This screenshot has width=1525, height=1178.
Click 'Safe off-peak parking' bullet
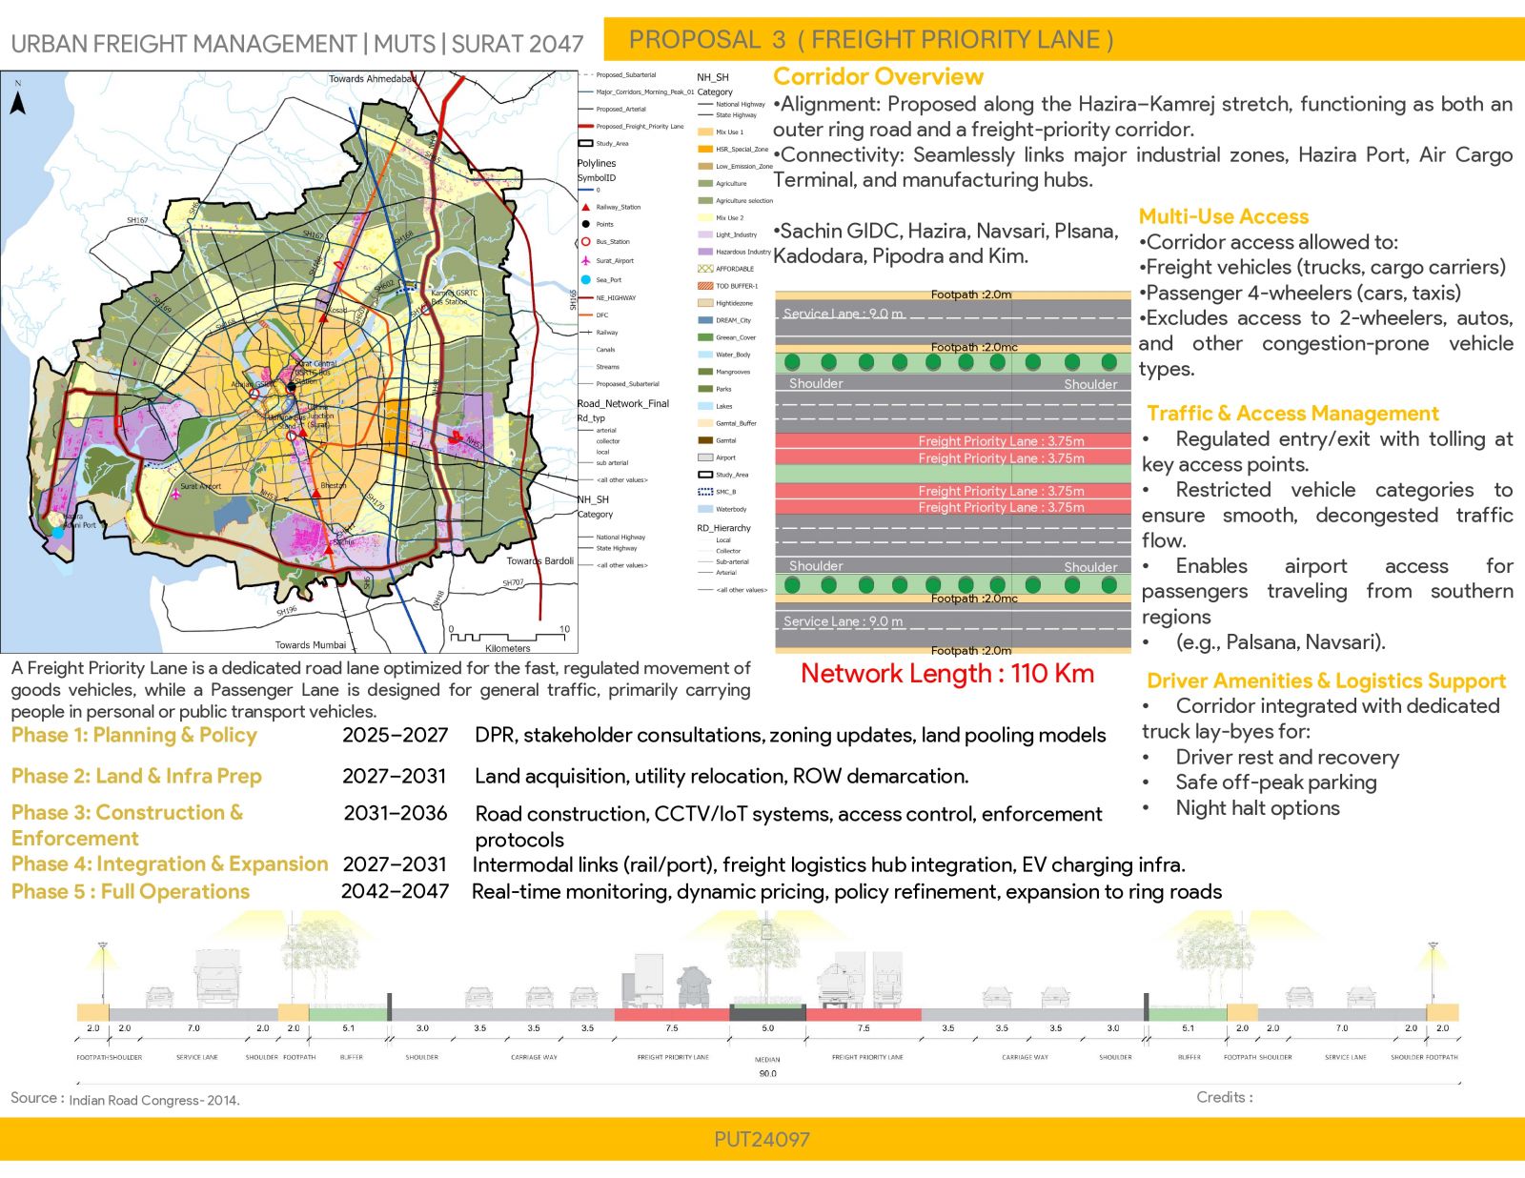pos(1276,782)
